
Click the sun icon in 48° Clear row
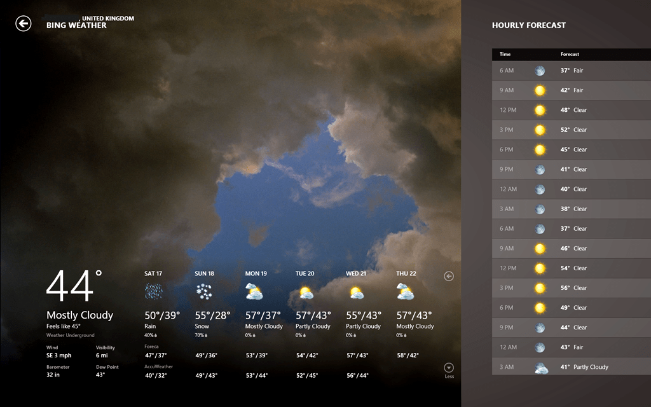click(x=540, y=110)
